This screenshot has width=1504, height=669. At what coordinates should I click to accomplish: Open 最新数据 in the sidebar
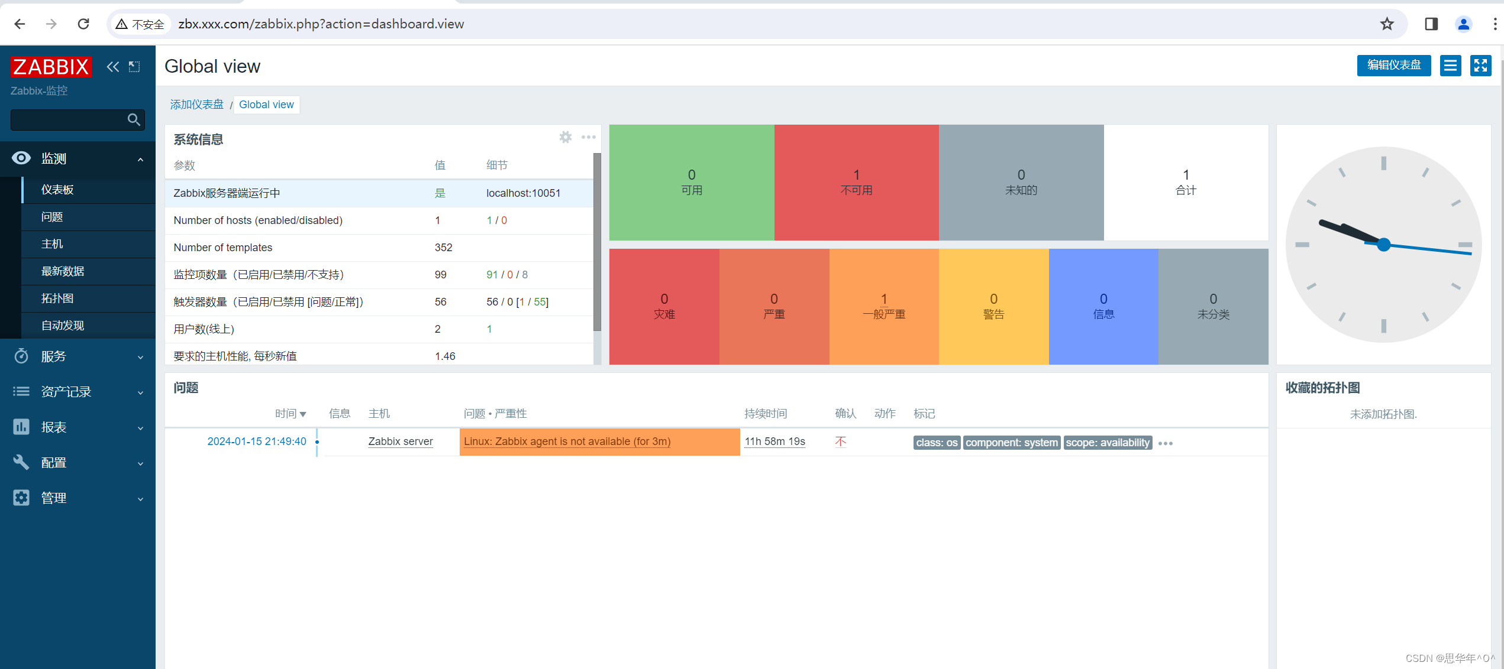[63, 271]
